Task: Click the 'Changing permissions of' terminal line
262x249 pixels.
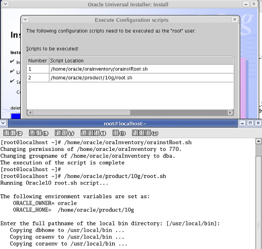Action: point(91,149)
